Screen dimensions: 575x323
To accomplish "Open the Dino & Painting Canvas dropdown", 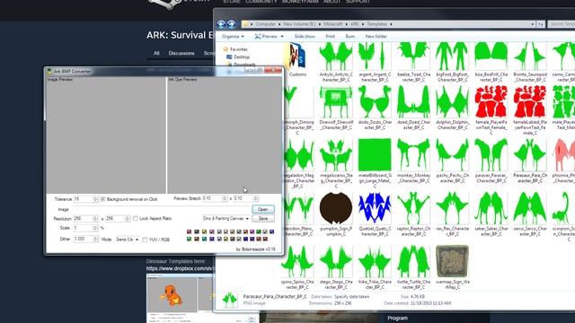I will [226, 218].
